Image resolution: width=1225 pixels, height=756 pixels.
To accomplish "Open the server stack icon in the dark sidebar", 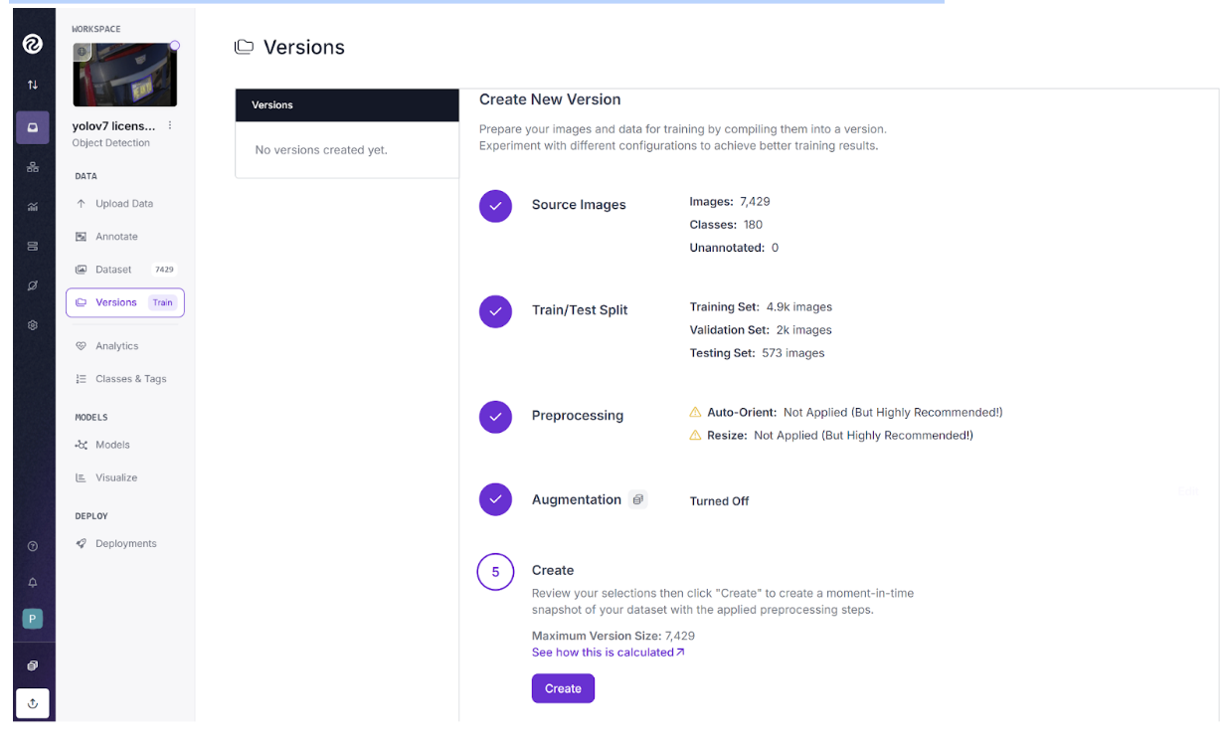I will click(33, 246).
